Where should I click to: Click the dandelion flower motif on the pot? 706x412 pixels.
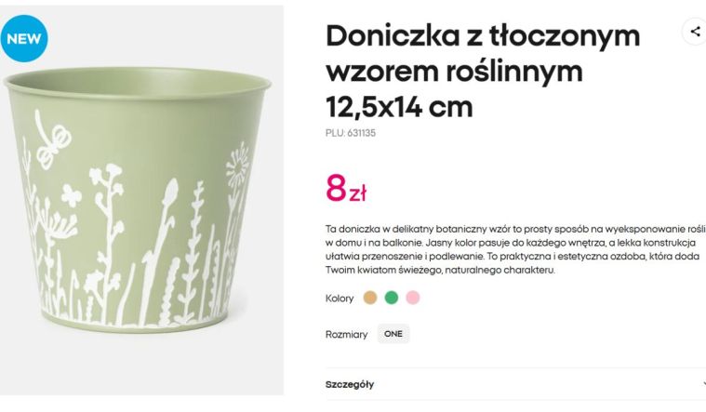point(238,166)
